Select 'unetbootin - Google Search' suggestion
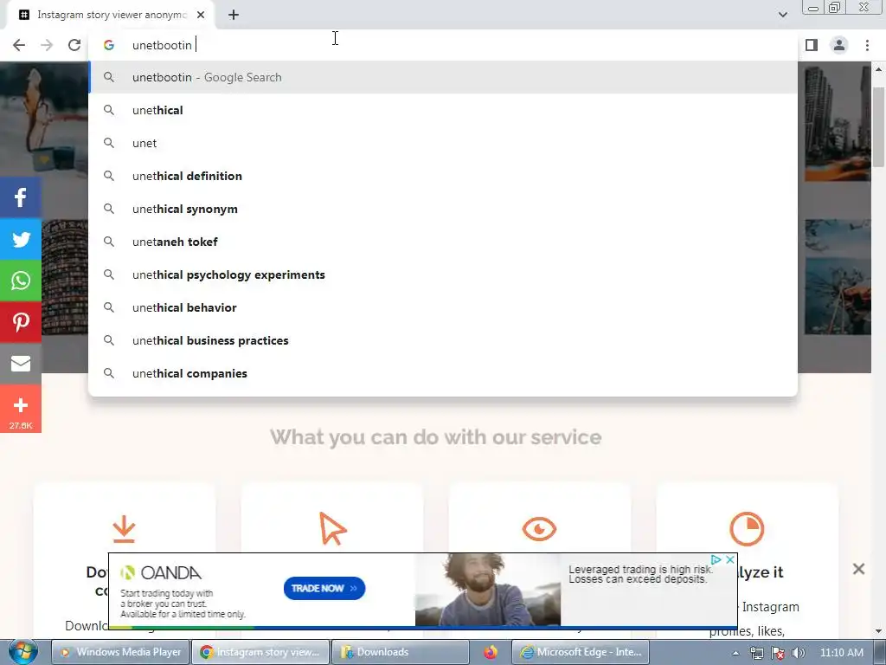886x665 pixels. [443, 77]
